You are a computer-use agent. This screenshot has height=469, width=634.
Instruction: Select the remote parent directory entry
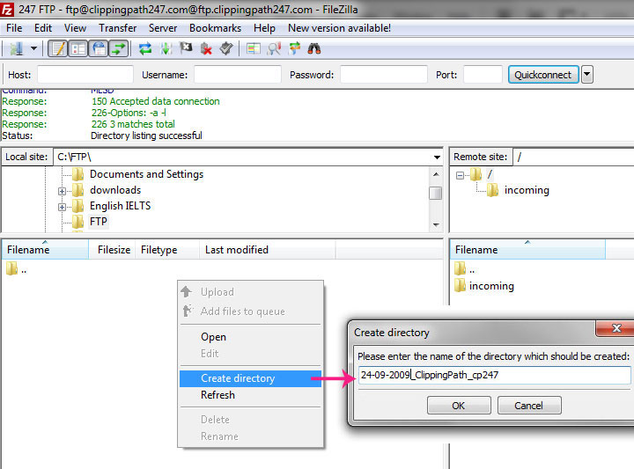[465, 269]
